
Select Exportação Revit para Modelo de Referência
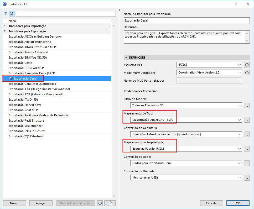click(x=57, y=115)
